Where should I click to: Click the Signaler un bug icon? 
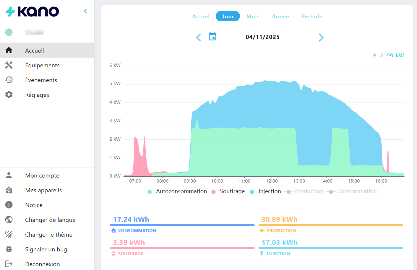click(9, 249)
